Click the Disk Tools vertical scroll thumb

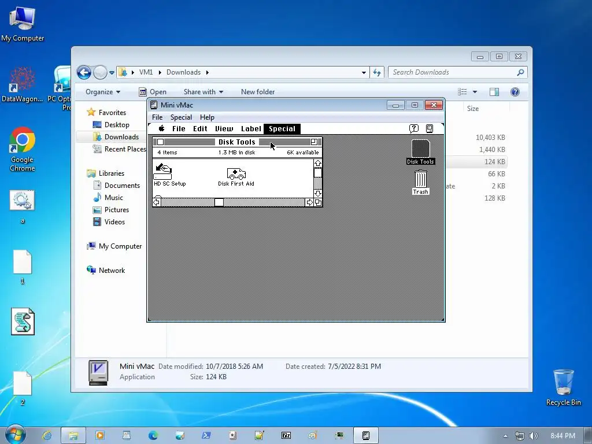pos(318,172)
